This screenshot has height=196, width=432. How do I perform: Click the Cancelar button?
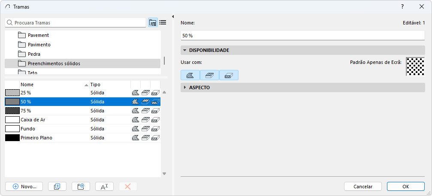[x=363, y=187]
